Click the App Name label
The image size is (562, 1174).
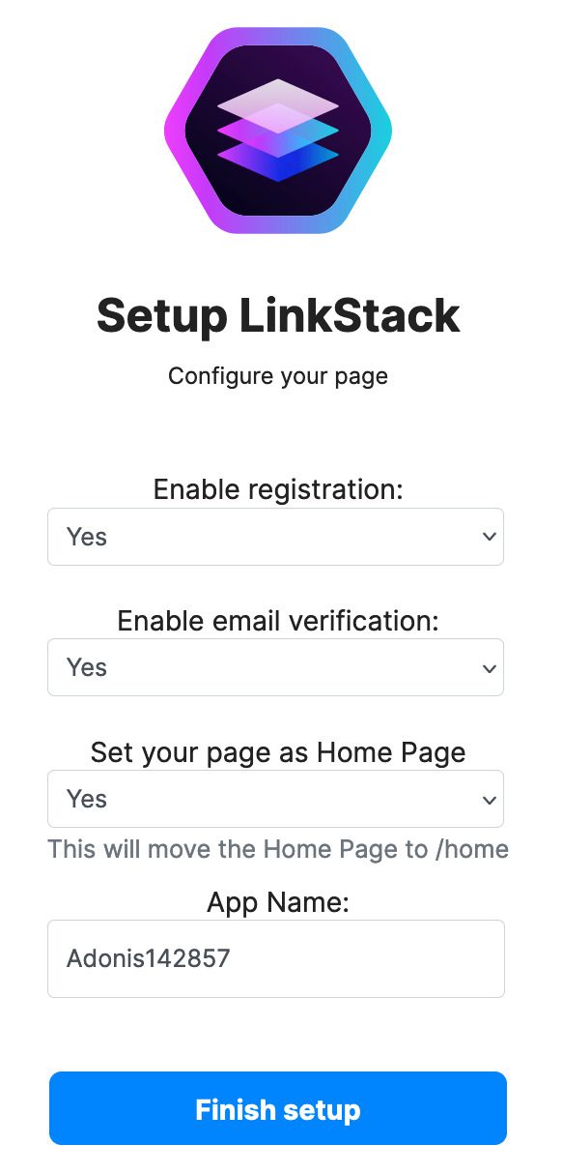(x=277, y=901)
